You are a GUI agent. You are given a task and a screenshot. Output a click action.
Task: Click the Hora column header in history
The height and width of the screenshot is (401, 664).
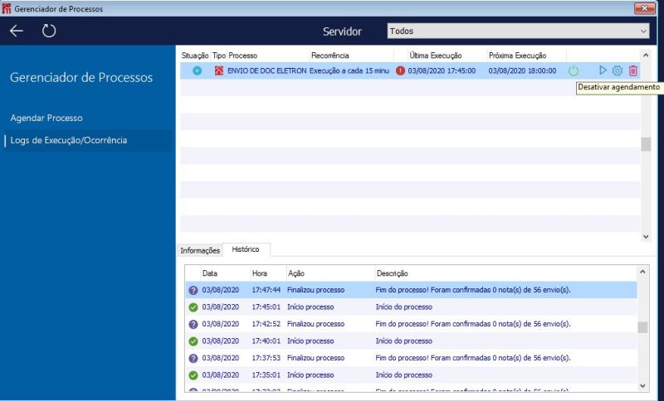click(260, 273)
